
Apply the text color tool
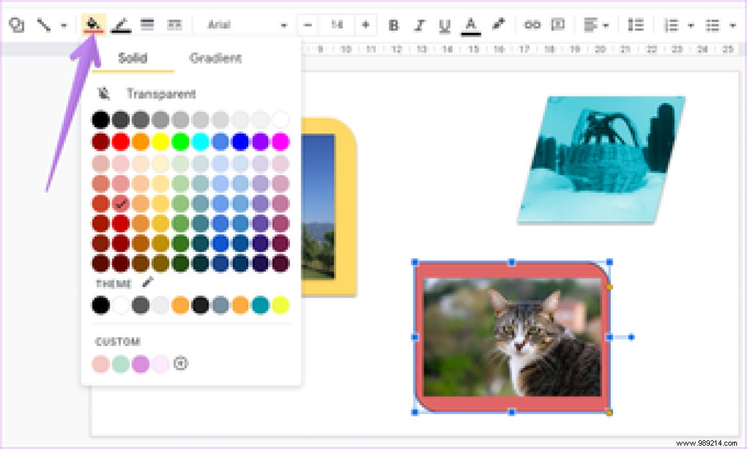click(470, 25)
